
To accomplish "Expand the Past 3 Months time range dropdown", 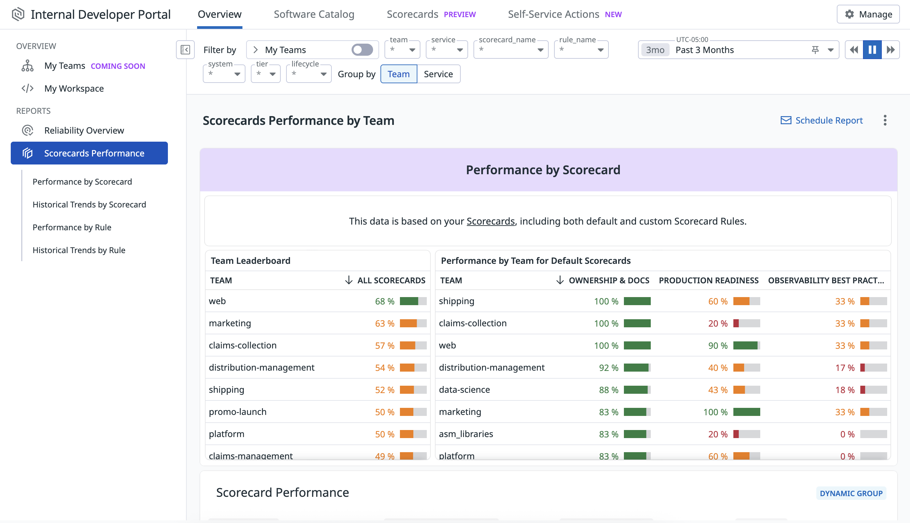I will coord(830,50).
